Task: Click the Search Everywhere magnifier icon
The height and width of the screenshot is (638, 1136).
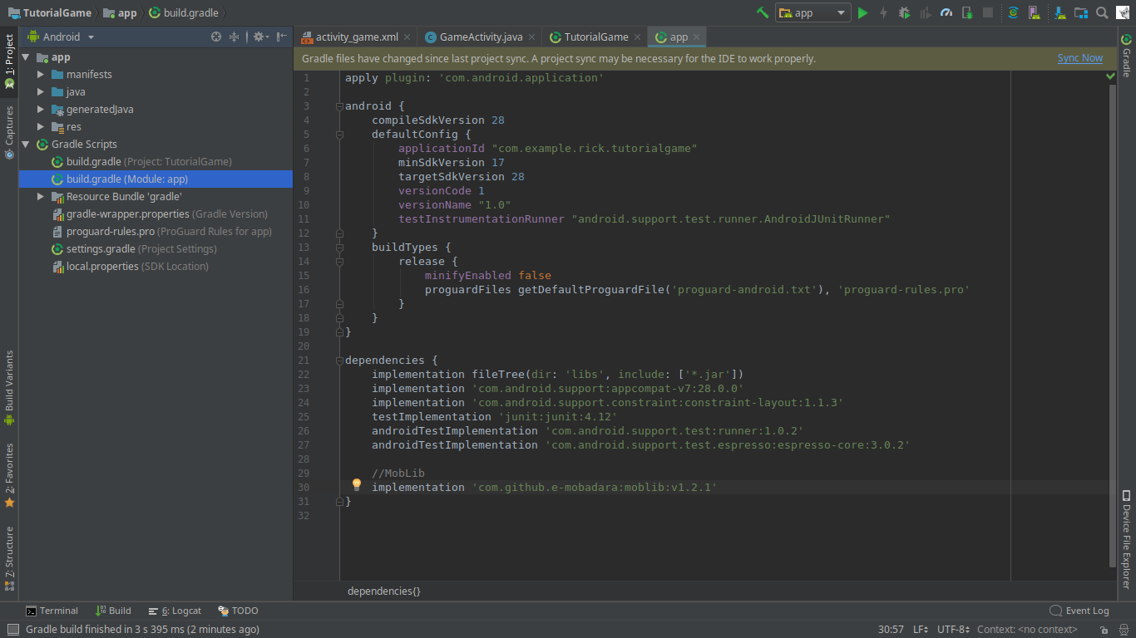Action: (x=1101, y=12)
